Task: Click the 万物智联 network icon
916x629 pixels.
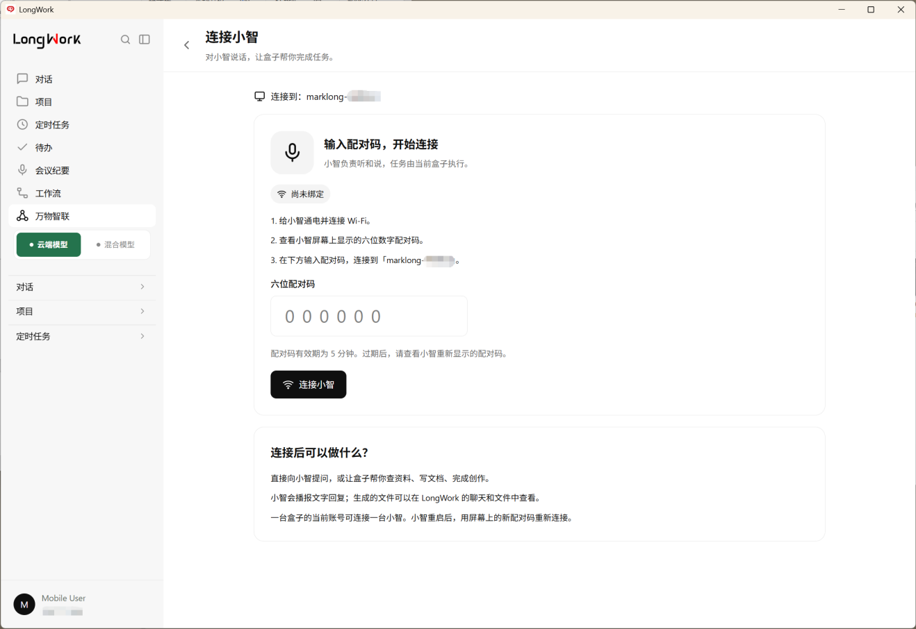Action: [x=22, y=216]
